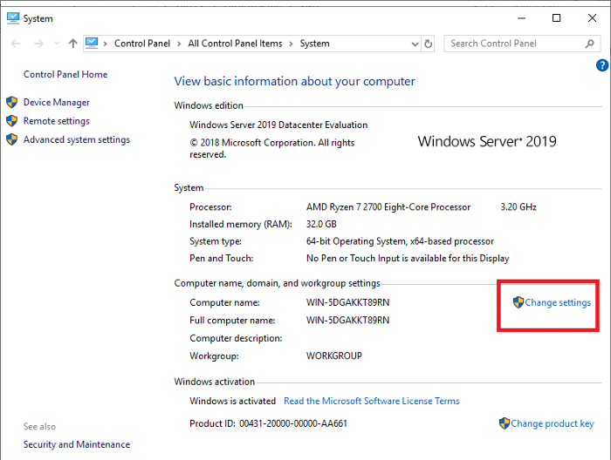The width and height of the screenshot is (611, 460).
Task: Select the WORKGROUP value
Action: click(x=334, y=355)
